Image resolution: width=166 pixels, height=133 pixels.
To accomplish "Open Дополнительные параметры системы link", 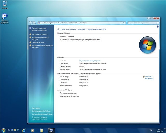I will (43, 46).
